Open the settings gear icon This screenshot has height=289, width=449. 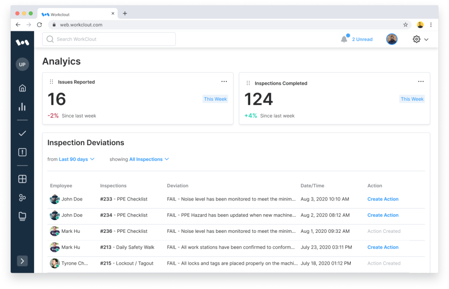[416, 39]
